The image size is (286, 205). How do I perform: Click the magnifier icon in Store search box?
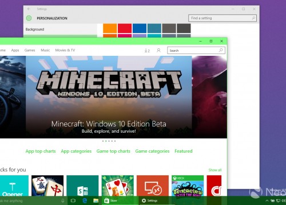click(x=221, y=50)
